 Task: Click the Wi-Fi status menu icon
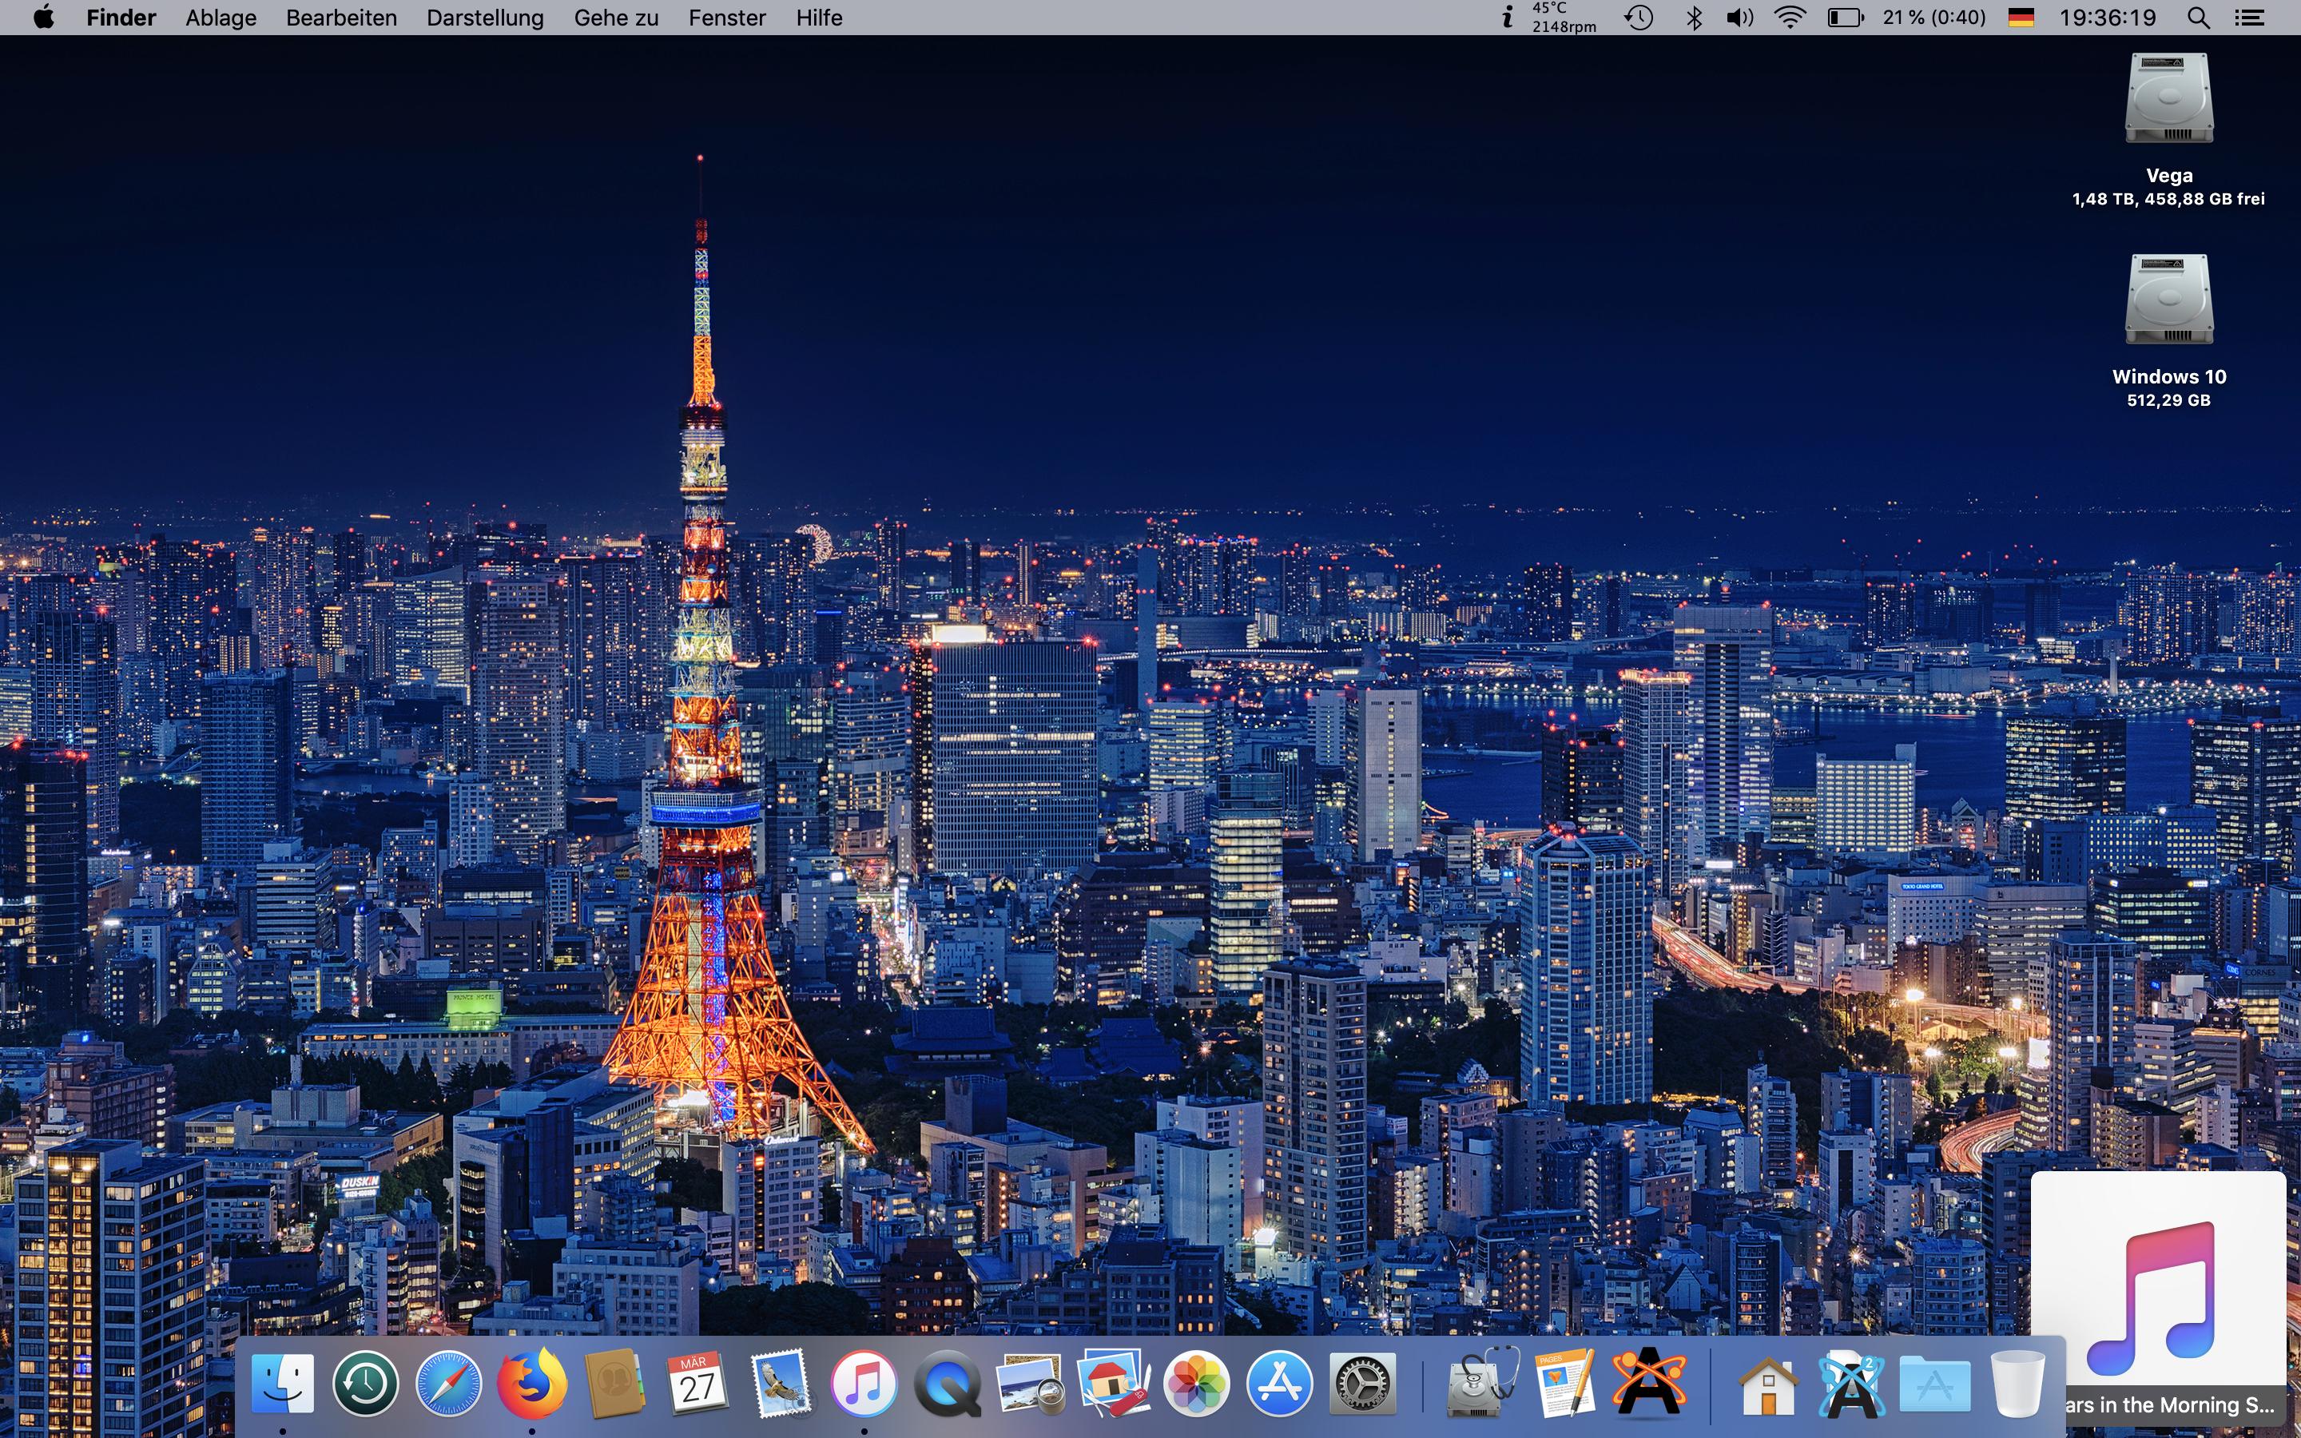[x=1790, y=18]
